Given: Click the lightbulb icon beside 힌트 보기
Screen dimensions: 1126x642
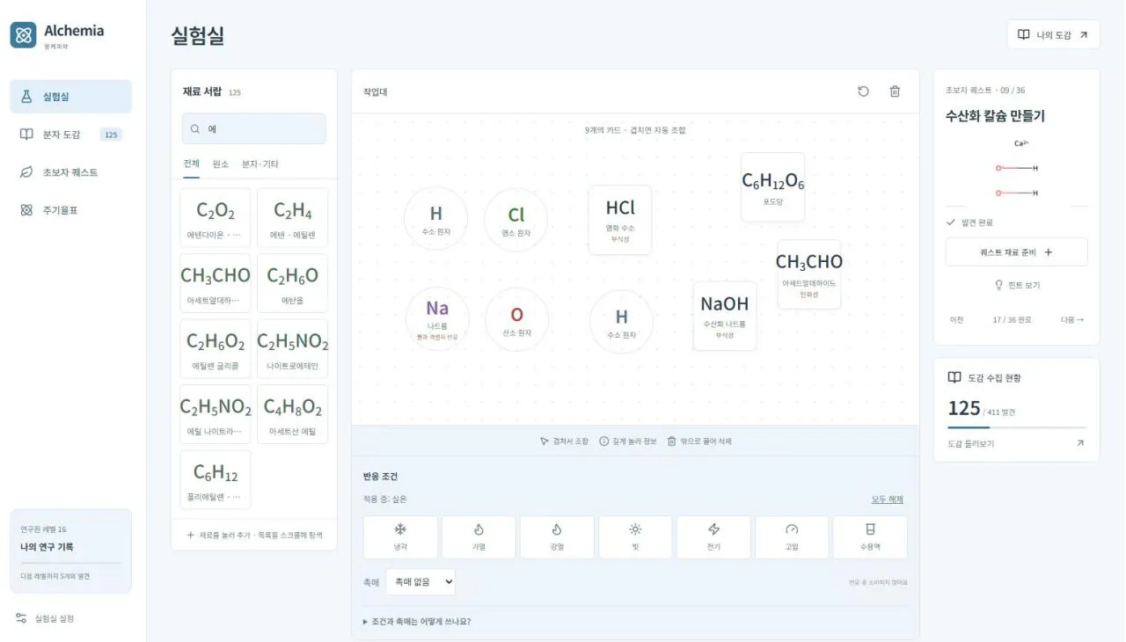Looking at the screenshot, I should pyautogui.click(x=998, y=285).
